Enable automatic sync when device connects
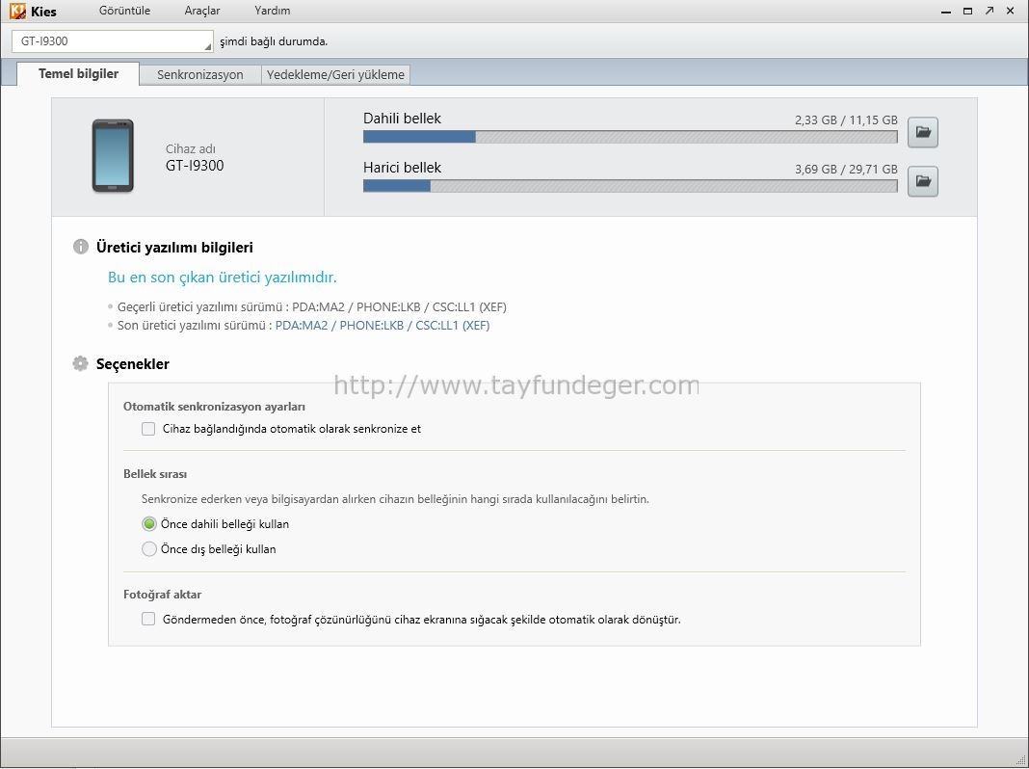The image size is (1029, 769). pyautogui.click(x=148, y=429)
